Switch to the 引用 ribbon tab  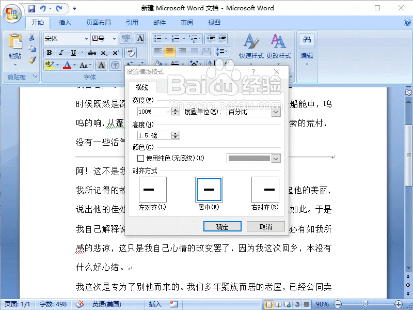click(x=132, y=23)
